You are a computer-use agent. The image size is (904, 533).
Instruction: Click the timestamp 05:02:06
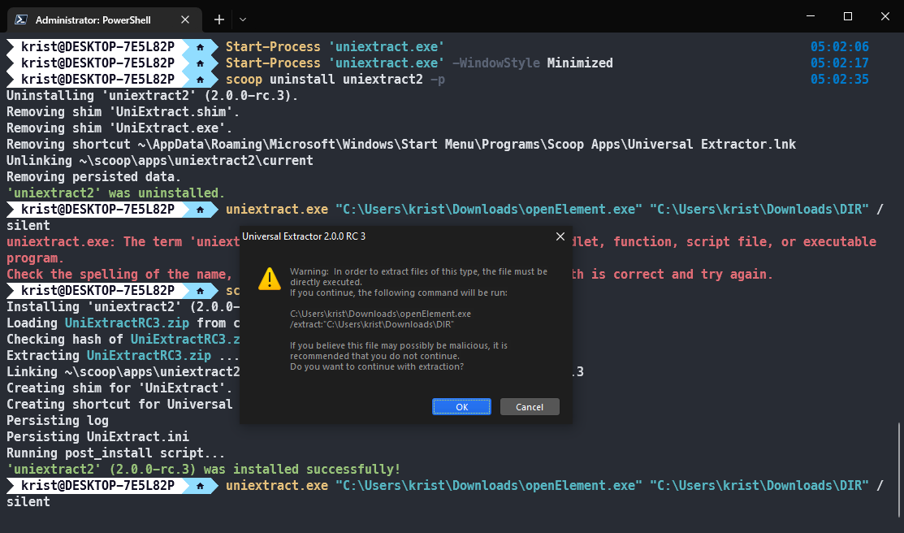point(840,47)
